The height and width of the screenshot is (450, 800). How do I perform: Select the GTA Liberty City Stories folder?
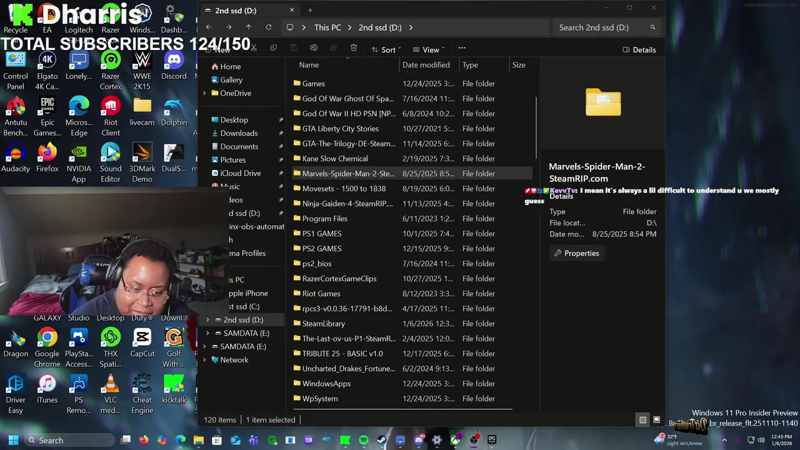click(412, 129)
